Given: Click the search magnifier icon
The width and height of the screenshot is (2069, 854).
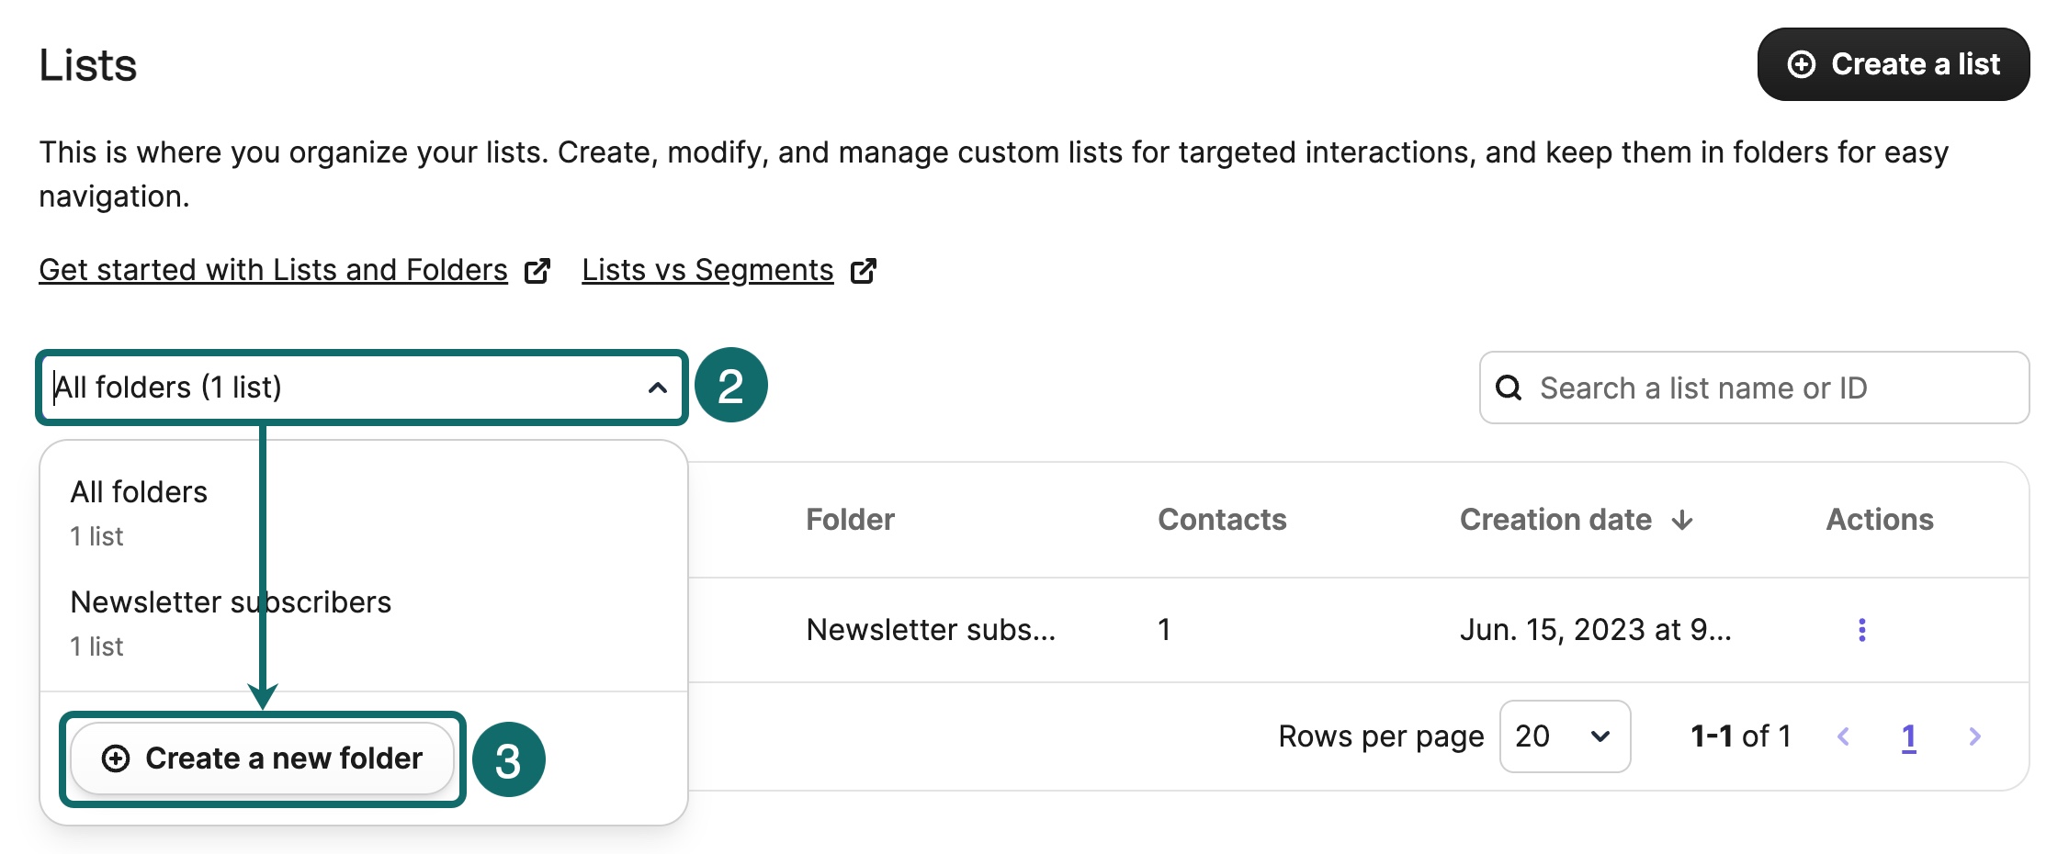Looking at the screenshot, I should (1509, 388).
